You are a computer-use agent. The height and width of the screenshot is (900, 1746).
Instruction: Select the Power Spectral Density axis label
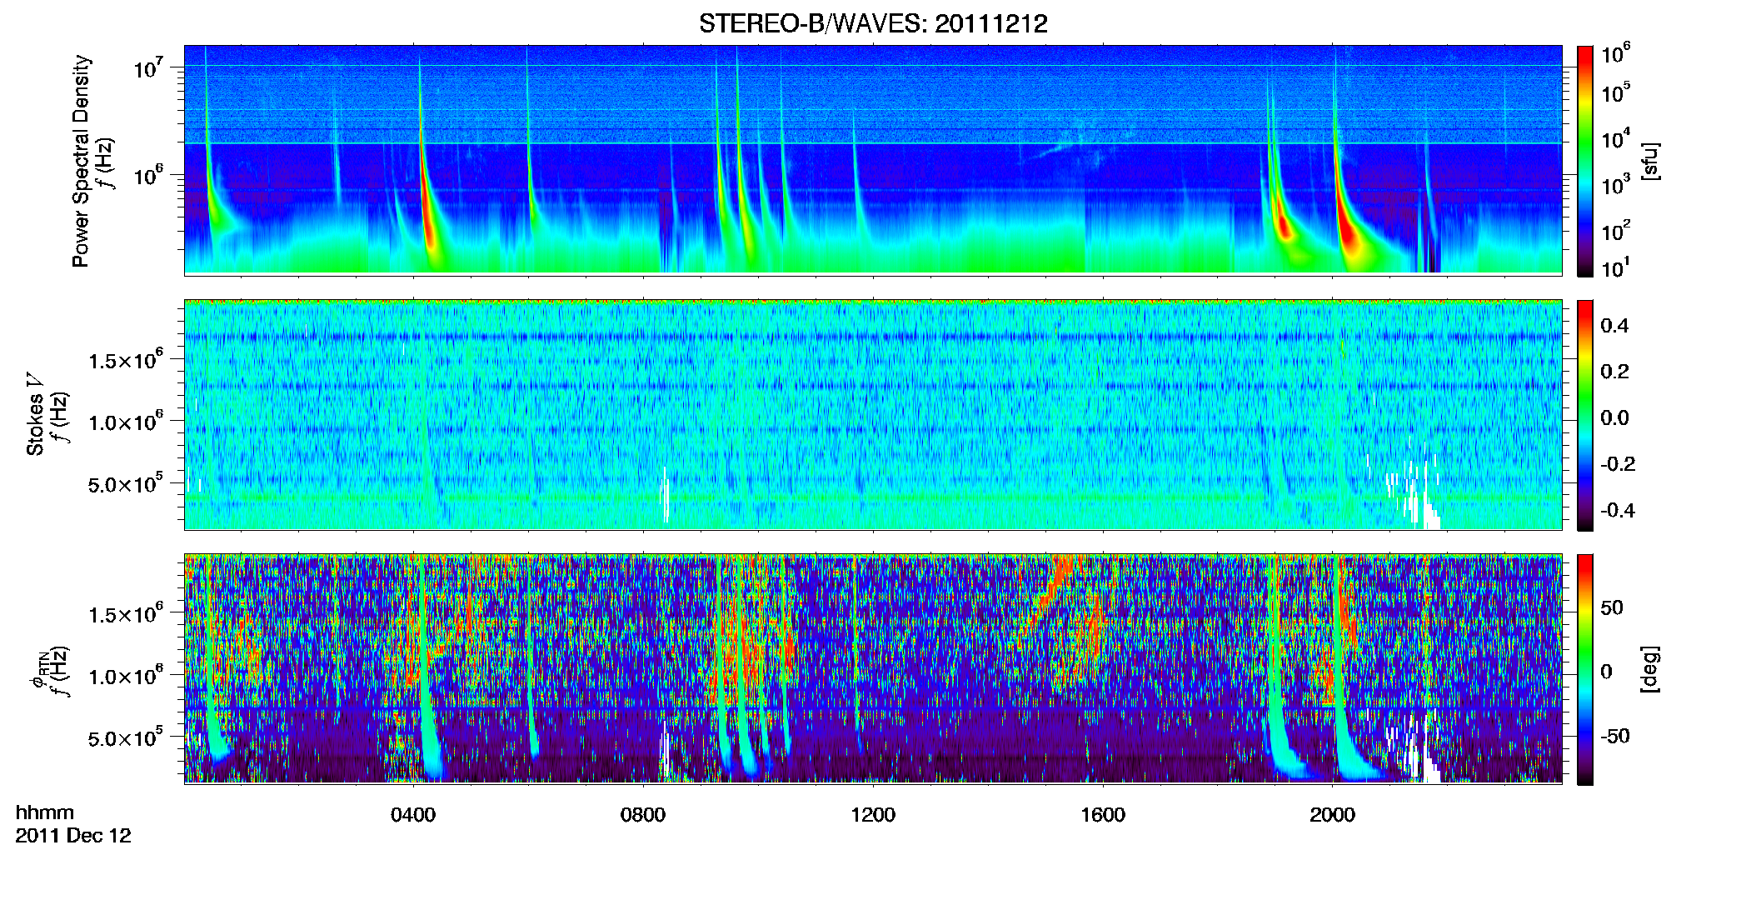81,161
